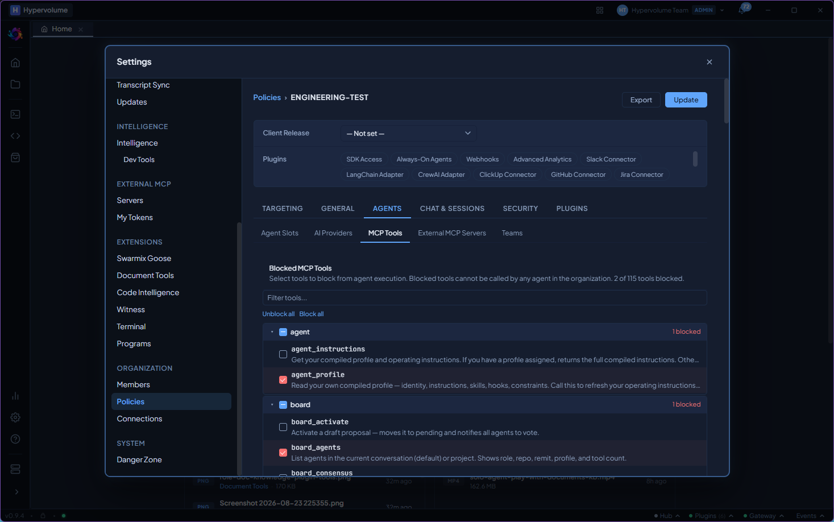This screenshot has height=522, width=834.
Task: Open the folder icon in the left sidebar
Action: [15, 84]
